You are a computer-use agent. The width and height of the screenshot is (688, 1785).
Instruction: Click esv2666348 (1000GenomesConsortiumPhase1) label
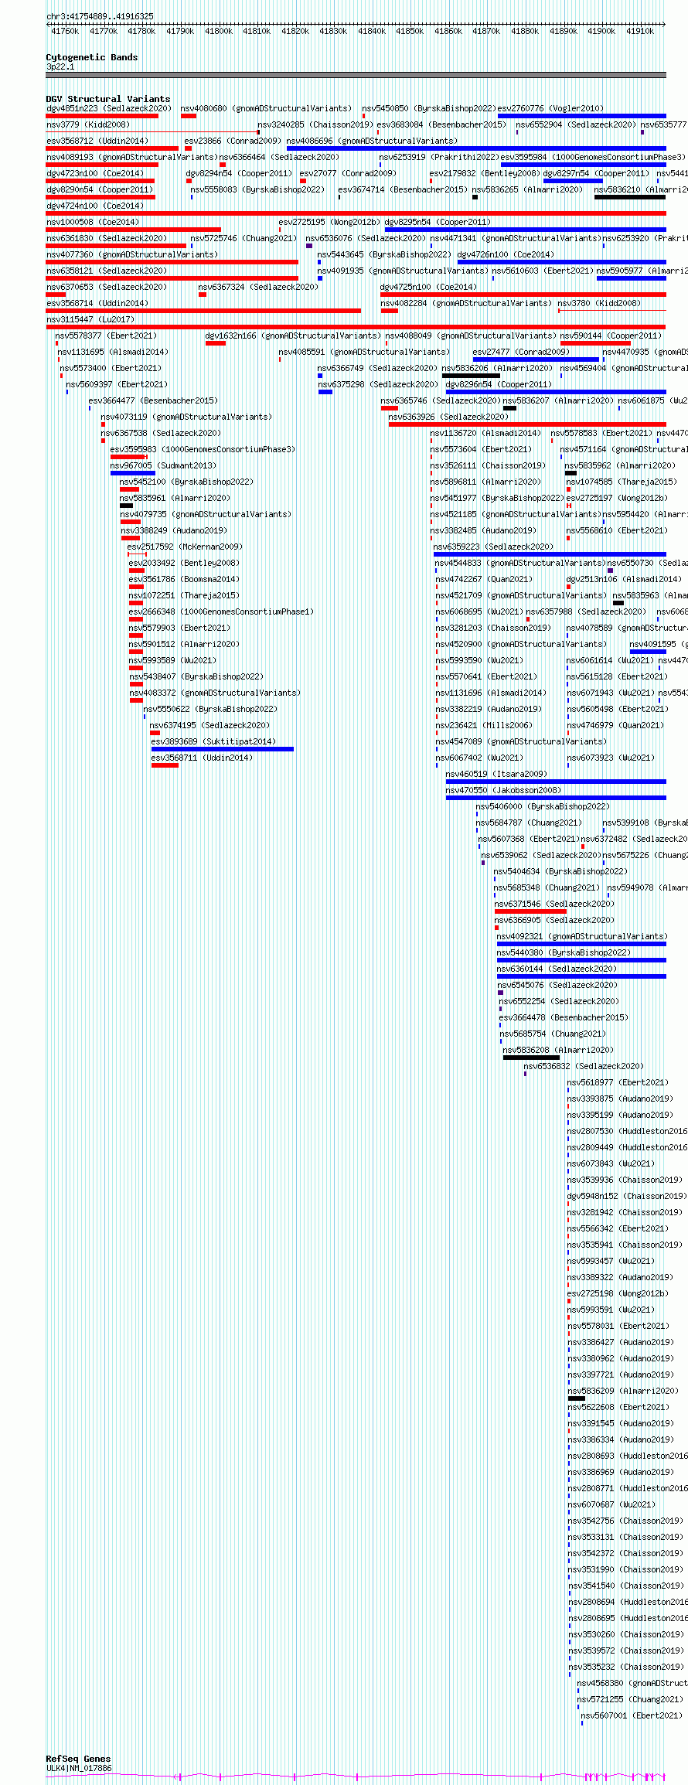pos(221,611)
